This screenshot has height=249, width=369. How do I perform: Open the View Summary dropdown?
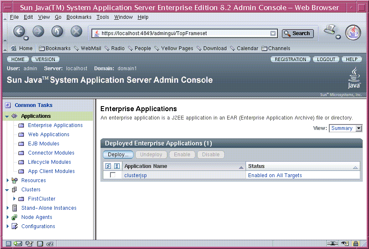[346, 128]
